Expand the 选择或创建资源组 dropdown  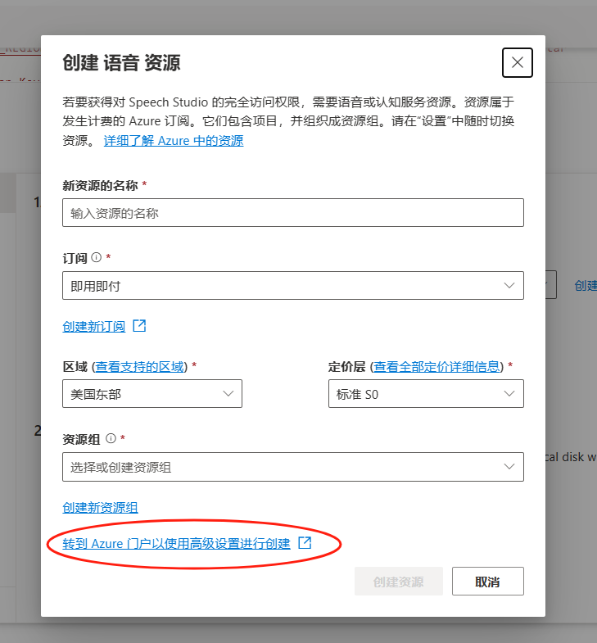coord(292,467)
